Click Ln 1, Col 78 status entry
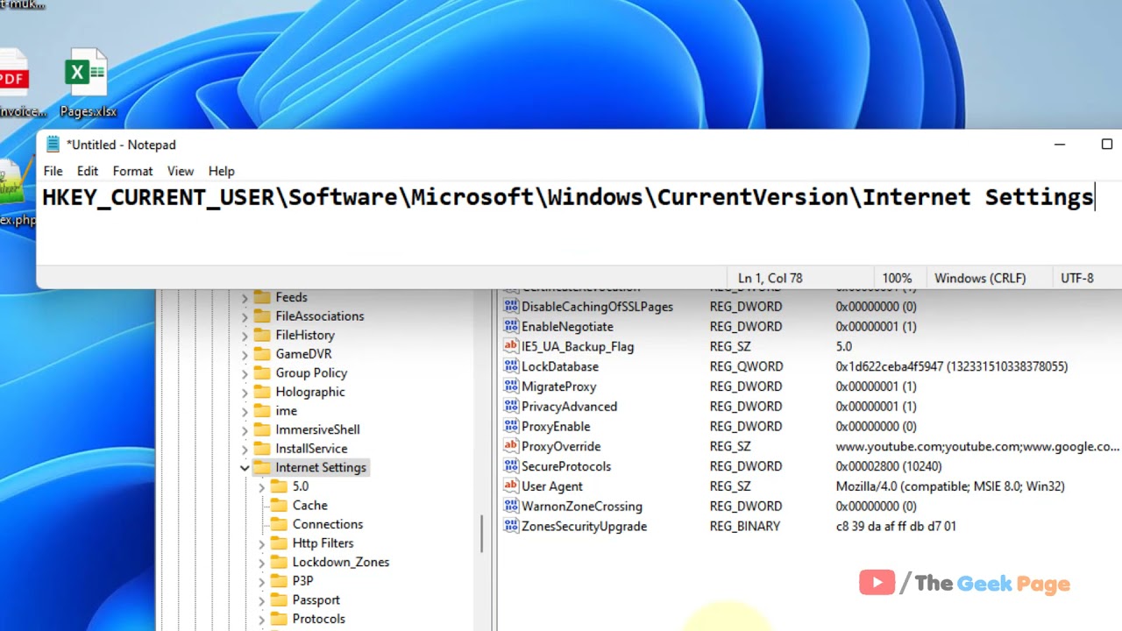Screen dimensions: 1122x631 (770, 278)
